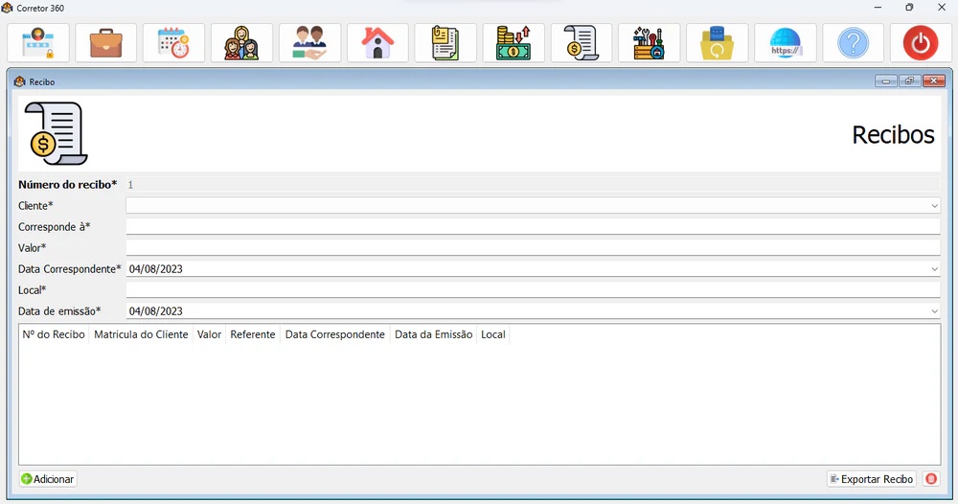Minimize the Corretor 360 main window
The height and width of the screenshot is (504, 958).
tap(878, 8)
